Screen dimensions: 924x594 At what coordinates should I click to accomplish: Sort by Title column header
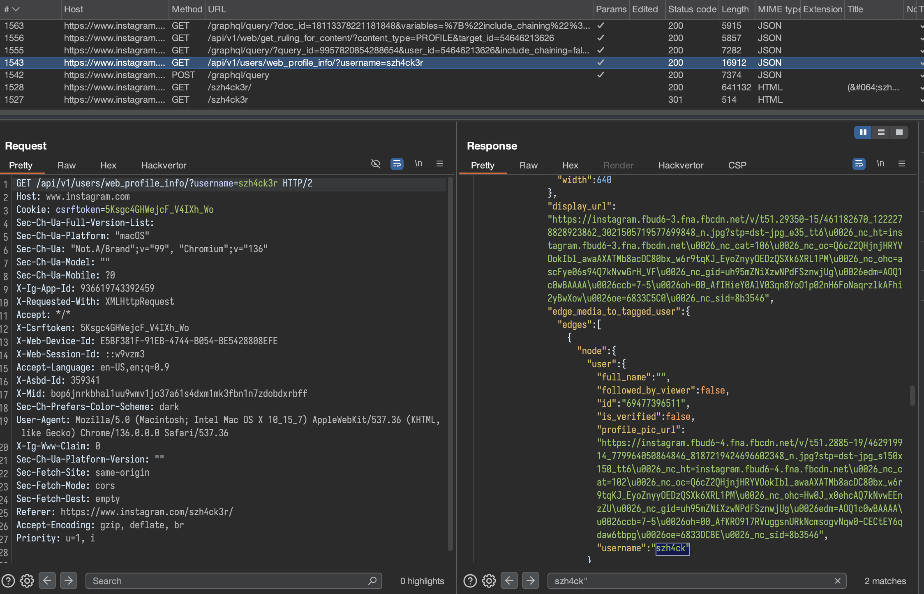(x=874, y=9)
